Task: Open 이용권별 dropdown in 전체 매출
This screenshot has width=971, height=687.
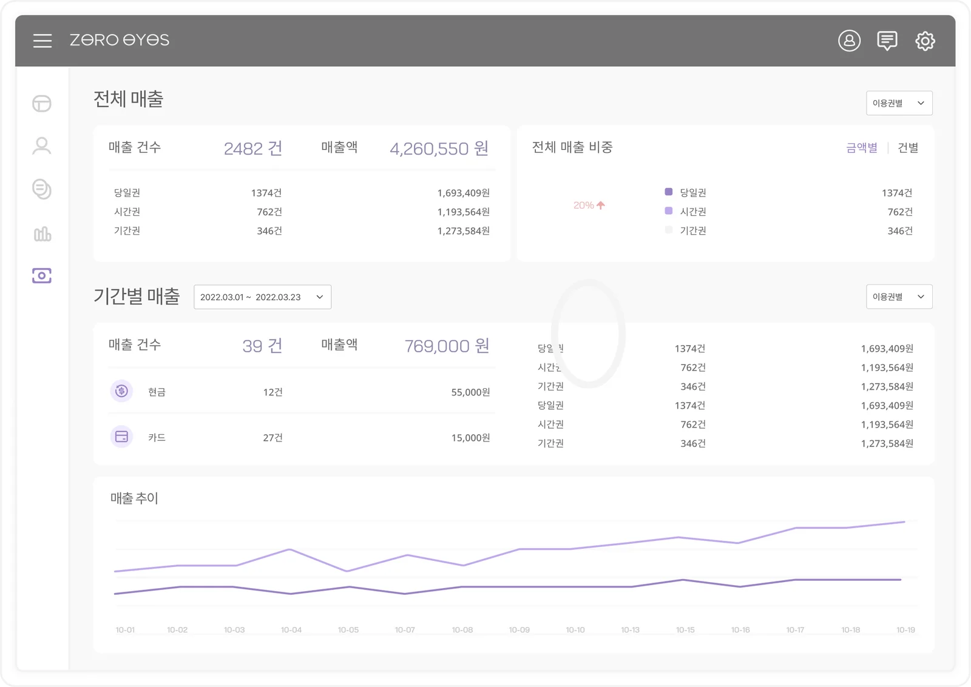Action: (899, 103)
